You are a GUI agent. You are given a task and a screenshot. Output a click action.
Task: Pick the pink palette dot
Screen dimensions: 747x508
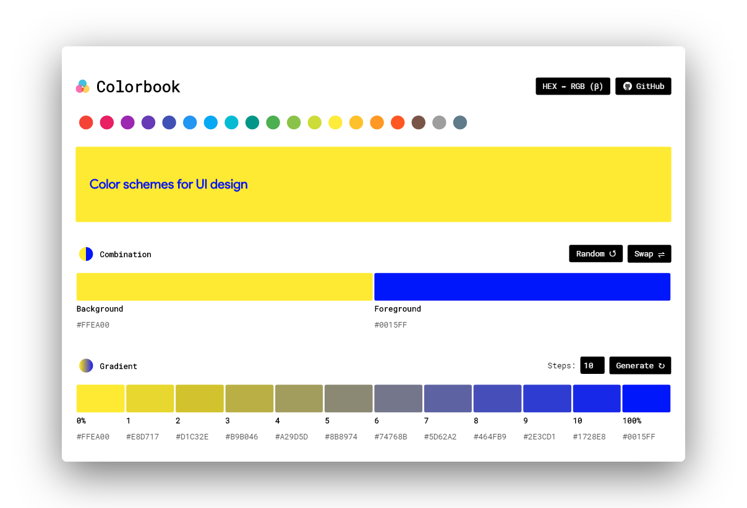[107, 122]
